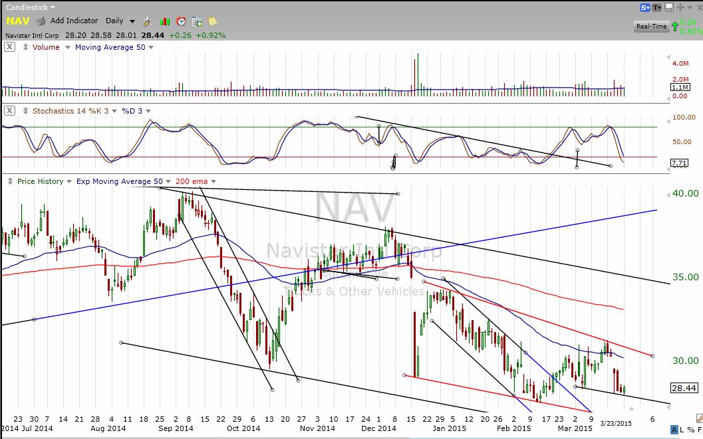Click the calendar add icon
The image size is (703, 439).
tap(196, 21)
